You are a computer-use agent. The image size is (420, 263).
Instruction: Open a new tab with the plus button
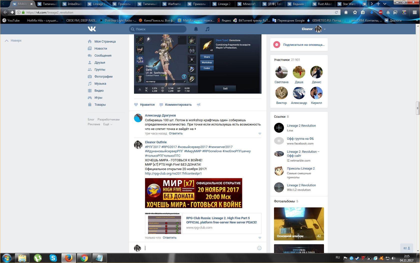pyautogui.click(x=378, y=4)
